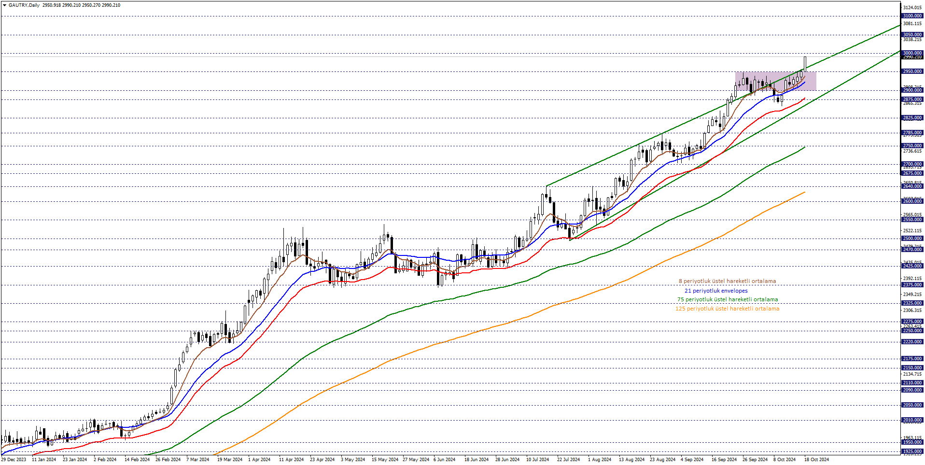
Task: Click the 2550.000 price level label
Action: [912, 220]
